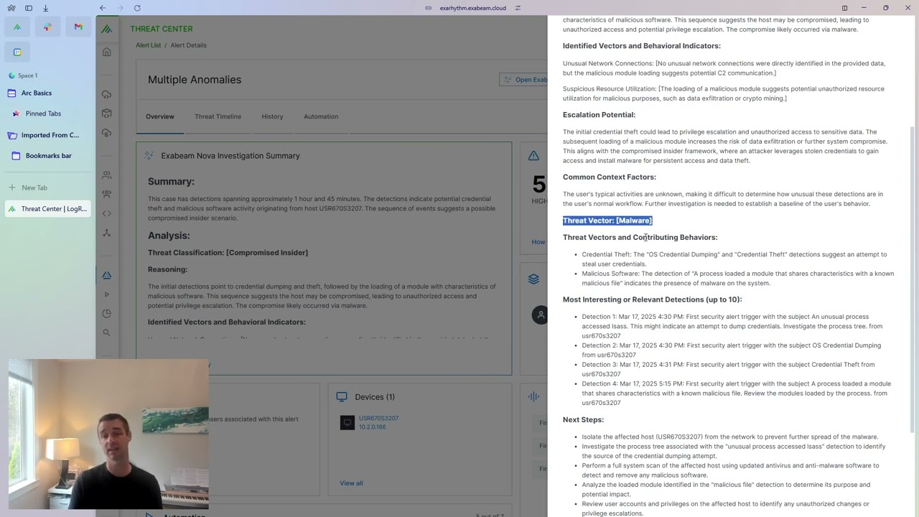
Task: Open the user groups icon below users
Action: click(106, 194)
